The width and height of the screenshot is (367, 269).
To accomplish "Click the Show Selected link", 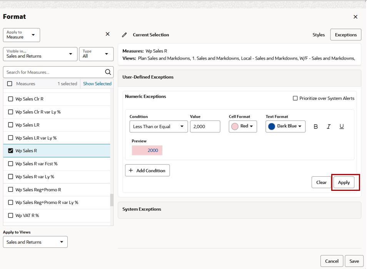I will click(x=97, y=84).
